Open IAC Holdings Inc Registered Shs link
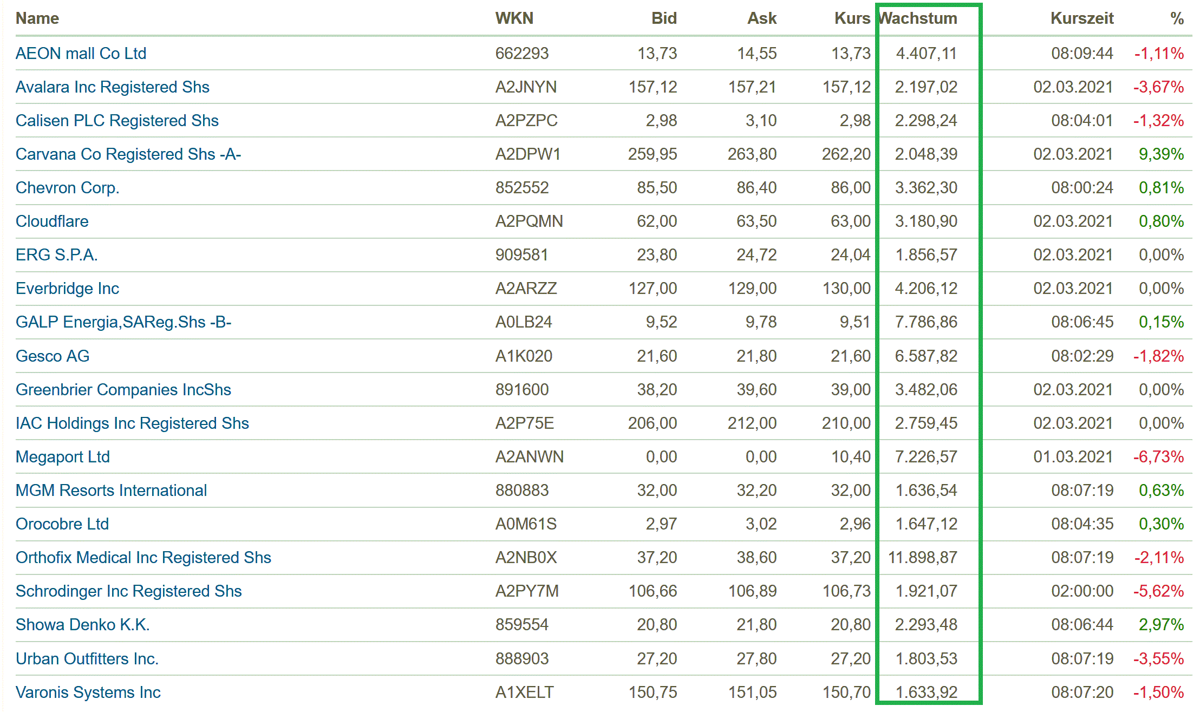This screenshot has height=712, width=1200. (132, 423)
